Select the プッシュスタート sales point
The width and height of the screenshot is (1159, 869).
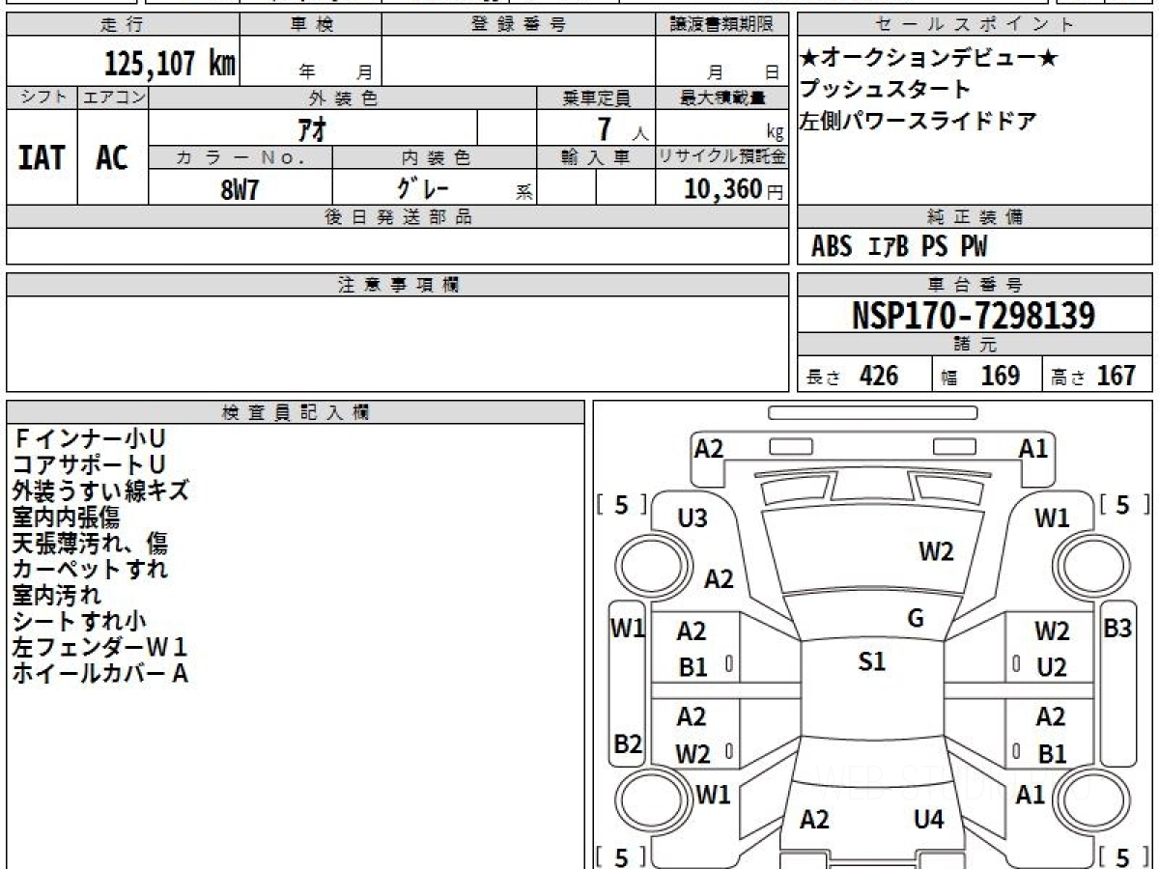point(886,90)
